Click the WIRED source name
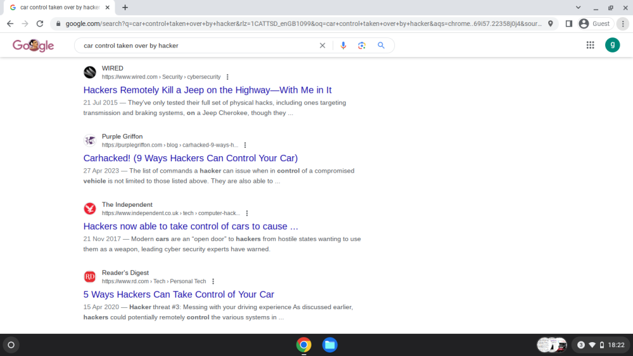 (x=113, y=68)
